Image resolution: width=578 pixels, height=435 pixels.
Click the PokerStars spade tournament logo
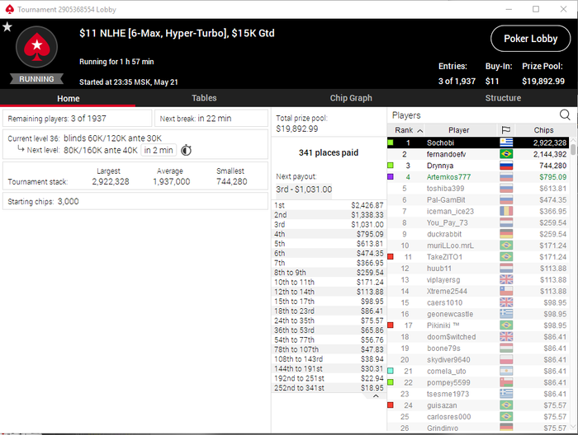tap(36, 47)
